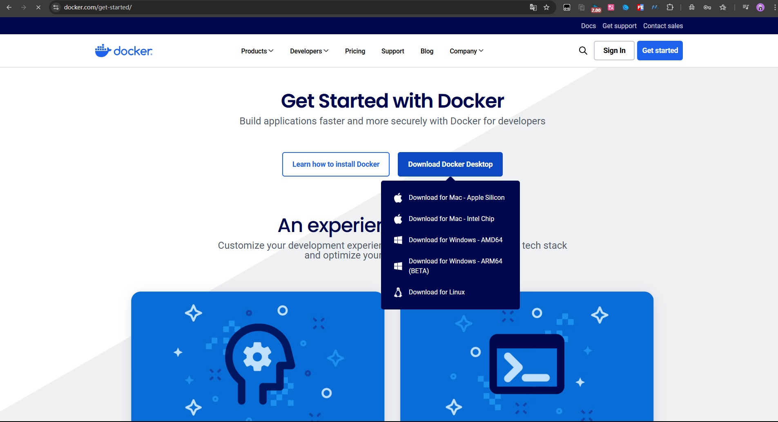Select Download for Mac - Apple Silicon
The image size is (778, 422).
[x=456, y=197]
